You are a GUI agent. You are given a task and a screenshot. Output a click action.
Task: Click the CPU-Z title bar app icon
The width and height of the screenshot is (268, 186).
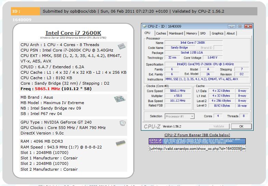[x=145, y=26]
